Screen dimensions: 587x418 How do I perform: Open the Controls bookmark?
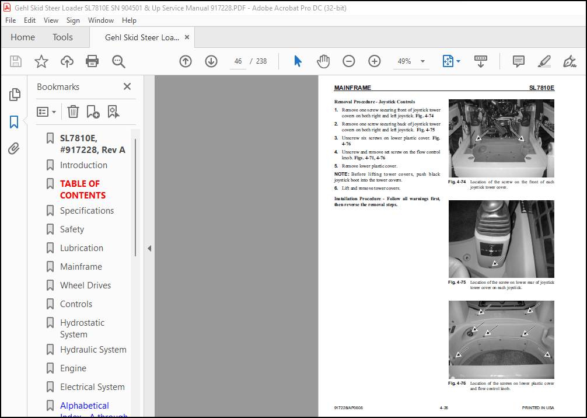click(x=76, y=304)
